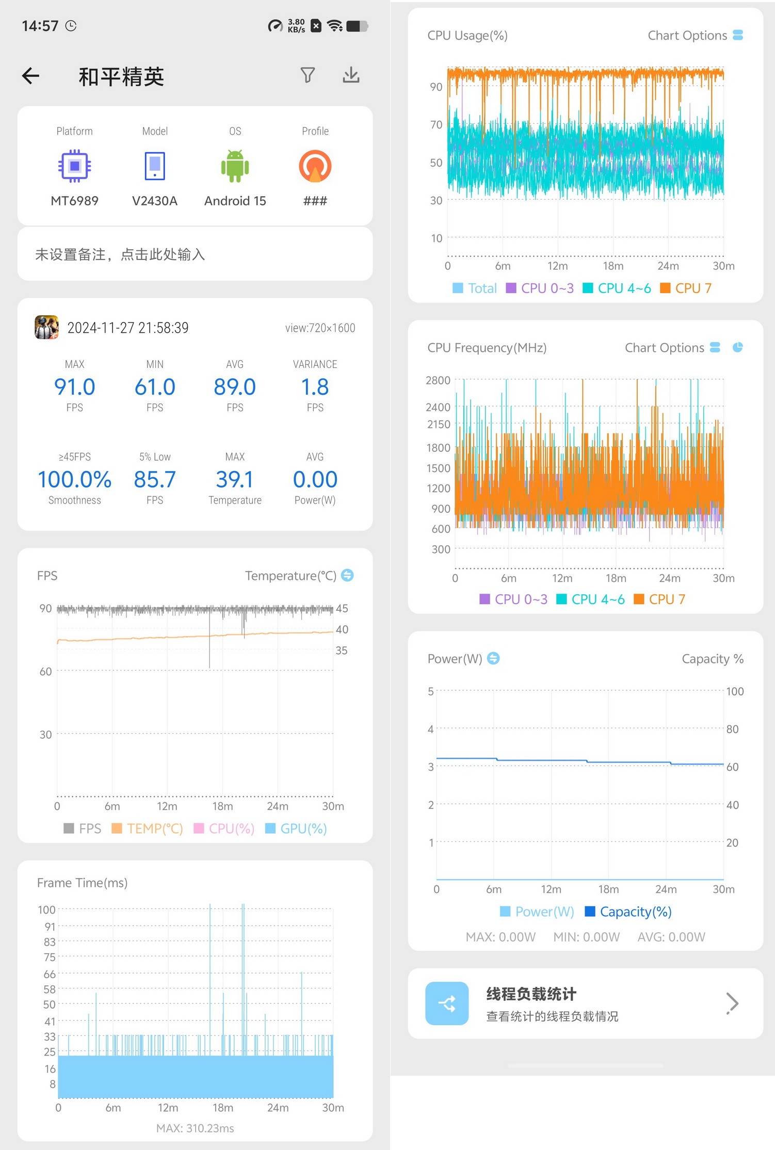Viewport: 775px width, 1150px height.
Task: Tap the CPU Frequency pie chart icon
Action: click(x=738, y=348)
